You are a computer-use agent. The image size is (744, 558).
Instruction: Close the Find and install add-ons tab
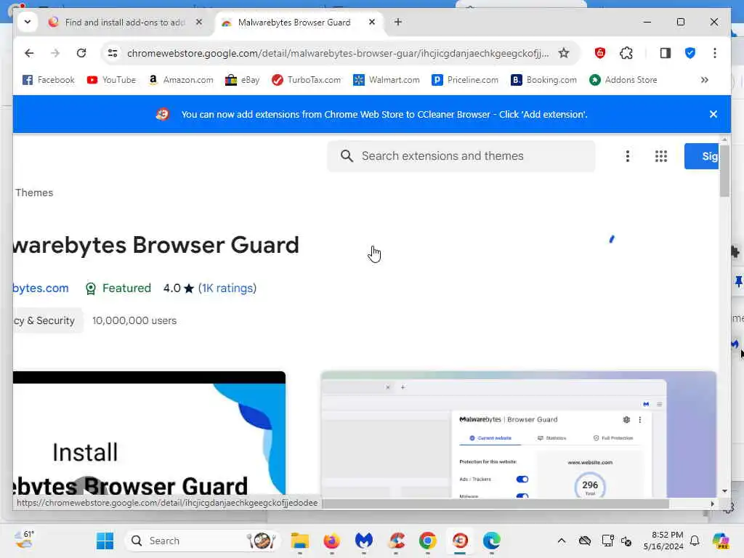[x=199, y=22]
